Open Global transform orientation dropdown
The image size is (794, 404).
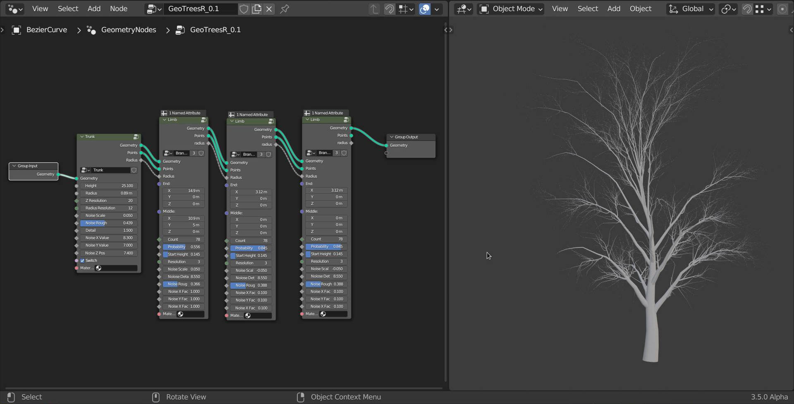pos(691,9)
